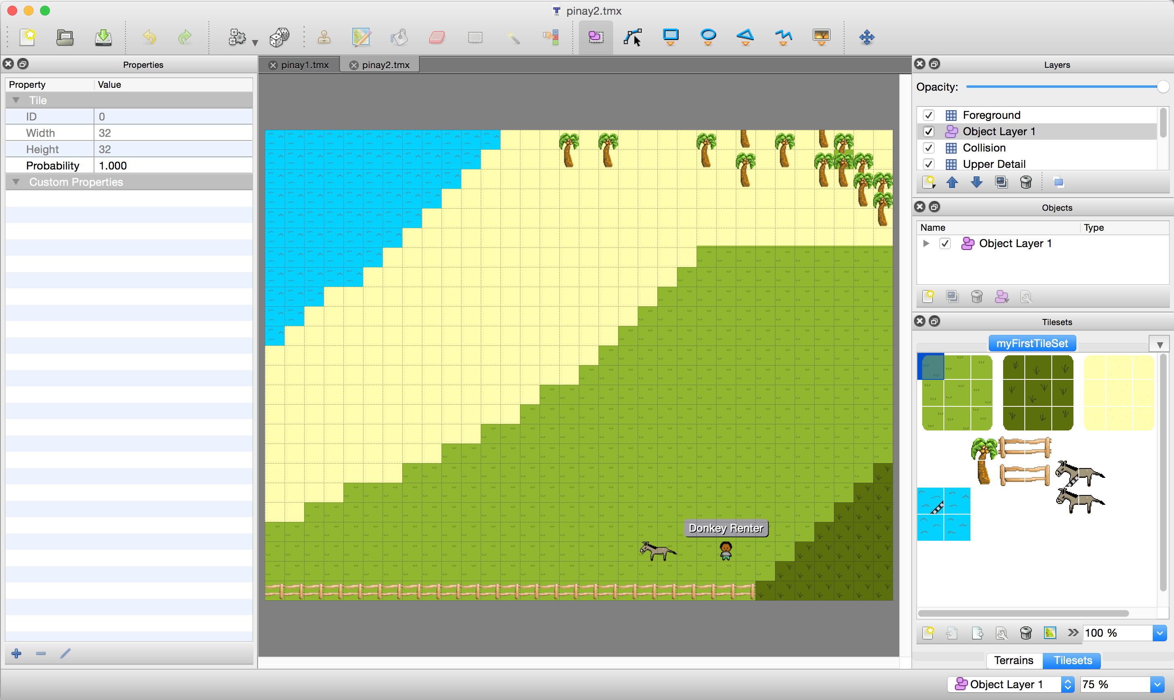Select the Tilesets tab
This screenshot has width=1174, height=700.
point(1073,660)
